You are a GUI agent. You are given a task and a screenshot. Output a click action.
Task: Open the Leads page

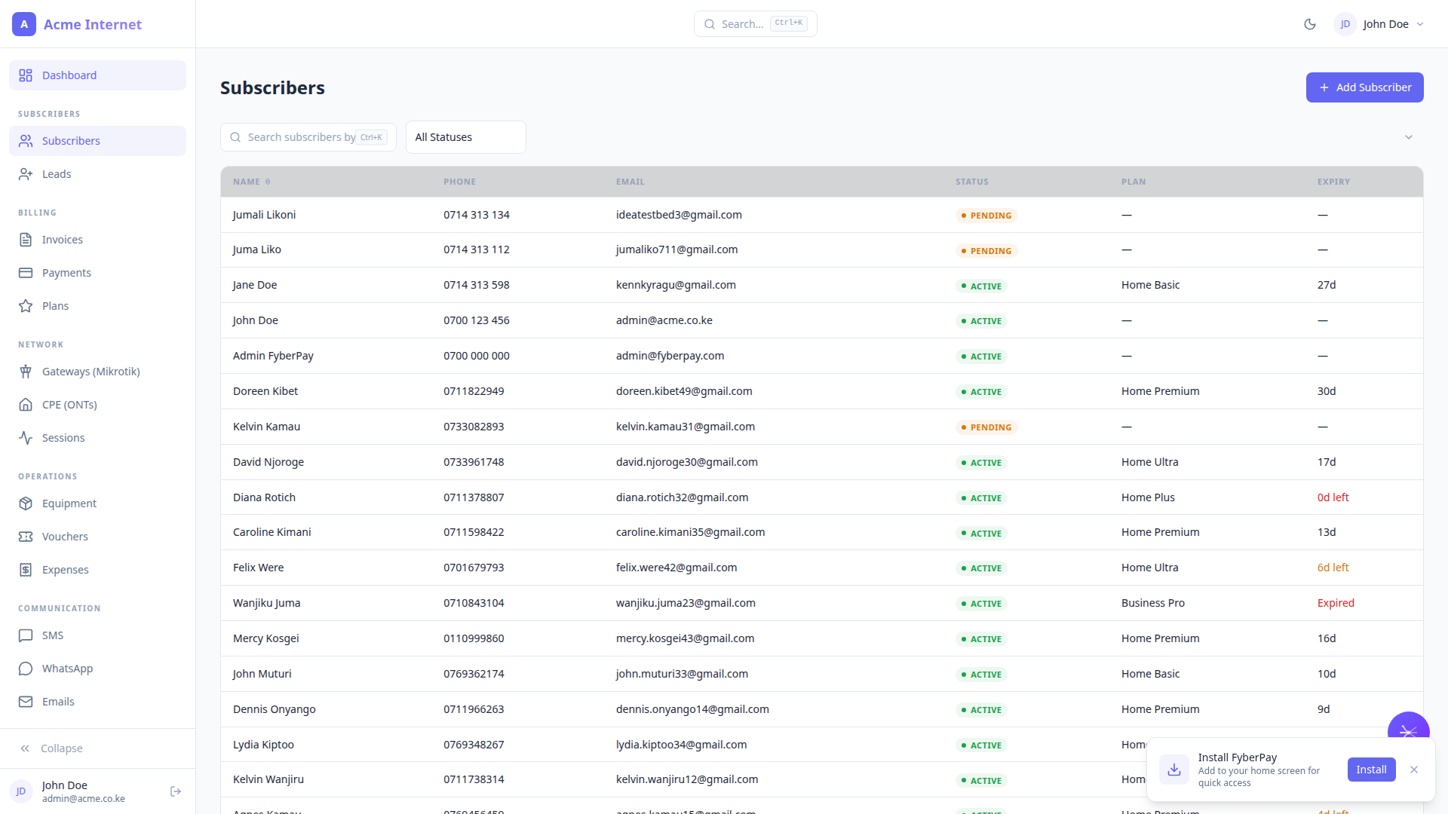(97, 174)
